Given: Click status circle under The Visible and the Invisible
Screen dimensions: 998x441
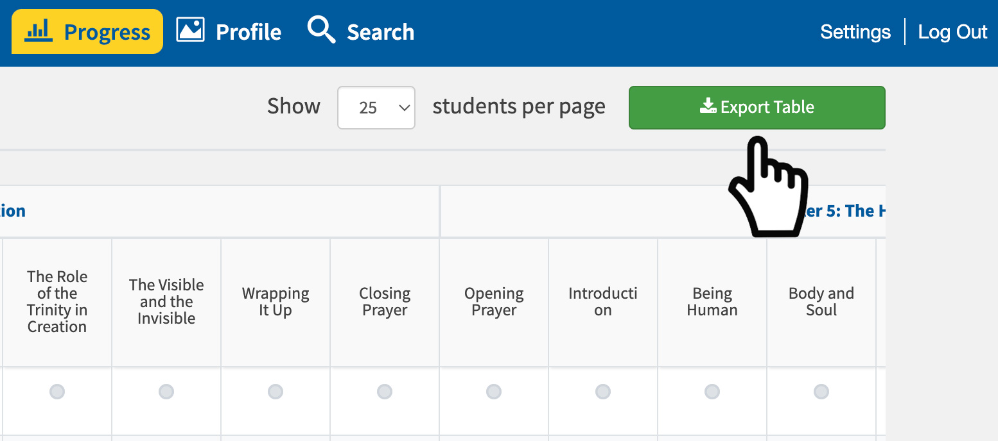Looking at the screenshot, I should (166, 391).
